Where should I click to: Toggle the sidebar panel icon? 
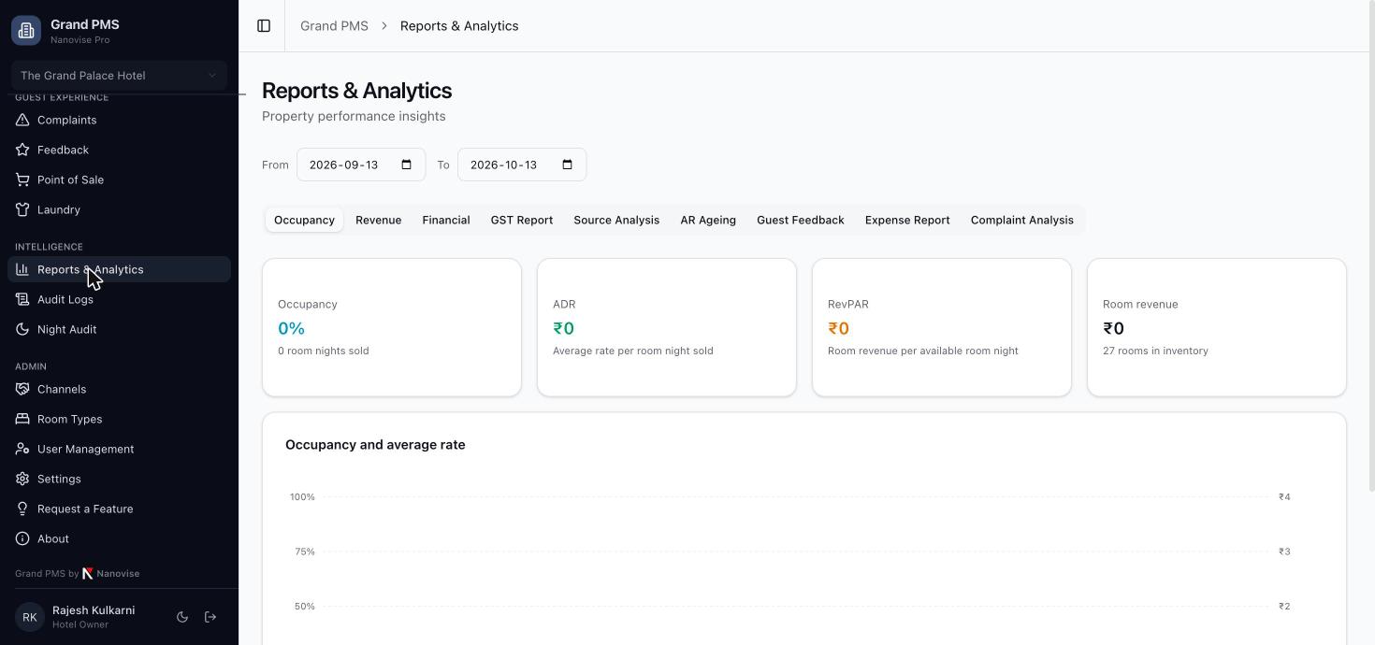point(264,26)
